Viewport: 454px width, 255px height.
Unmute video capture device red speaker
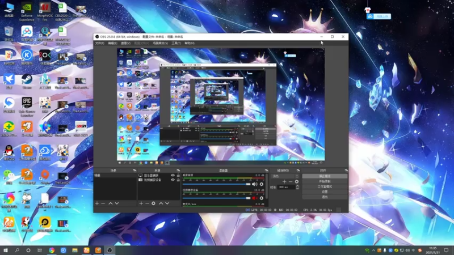point(254,198)
